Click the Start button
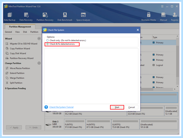The width and height of the screenshot is (183, 138). (x=117, y=107)
